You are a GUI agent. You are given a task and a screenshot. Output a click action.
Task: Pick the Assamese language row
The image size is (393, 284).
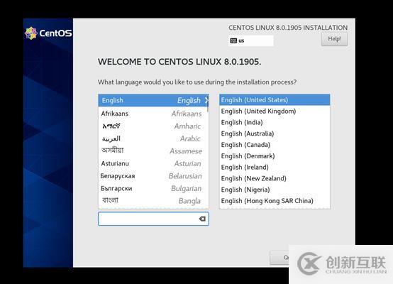click(x=153, y=151)
